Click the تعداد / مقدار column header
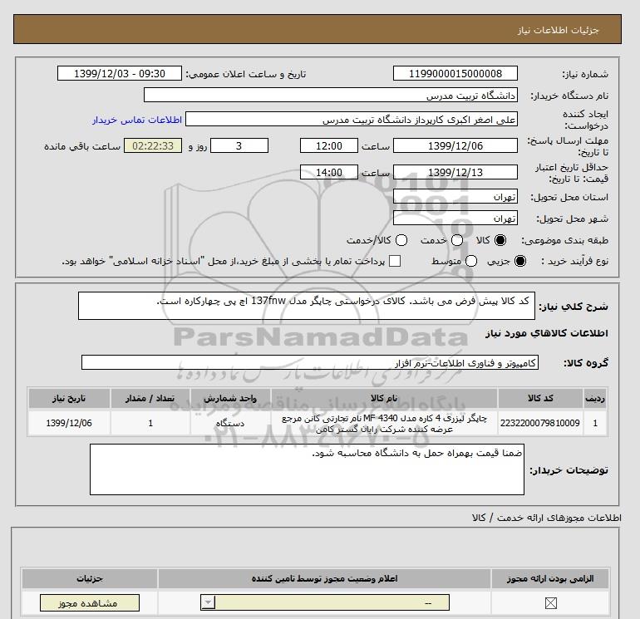Screen dimensions: 640x619 pyautogui.click(x=150, y=398)
